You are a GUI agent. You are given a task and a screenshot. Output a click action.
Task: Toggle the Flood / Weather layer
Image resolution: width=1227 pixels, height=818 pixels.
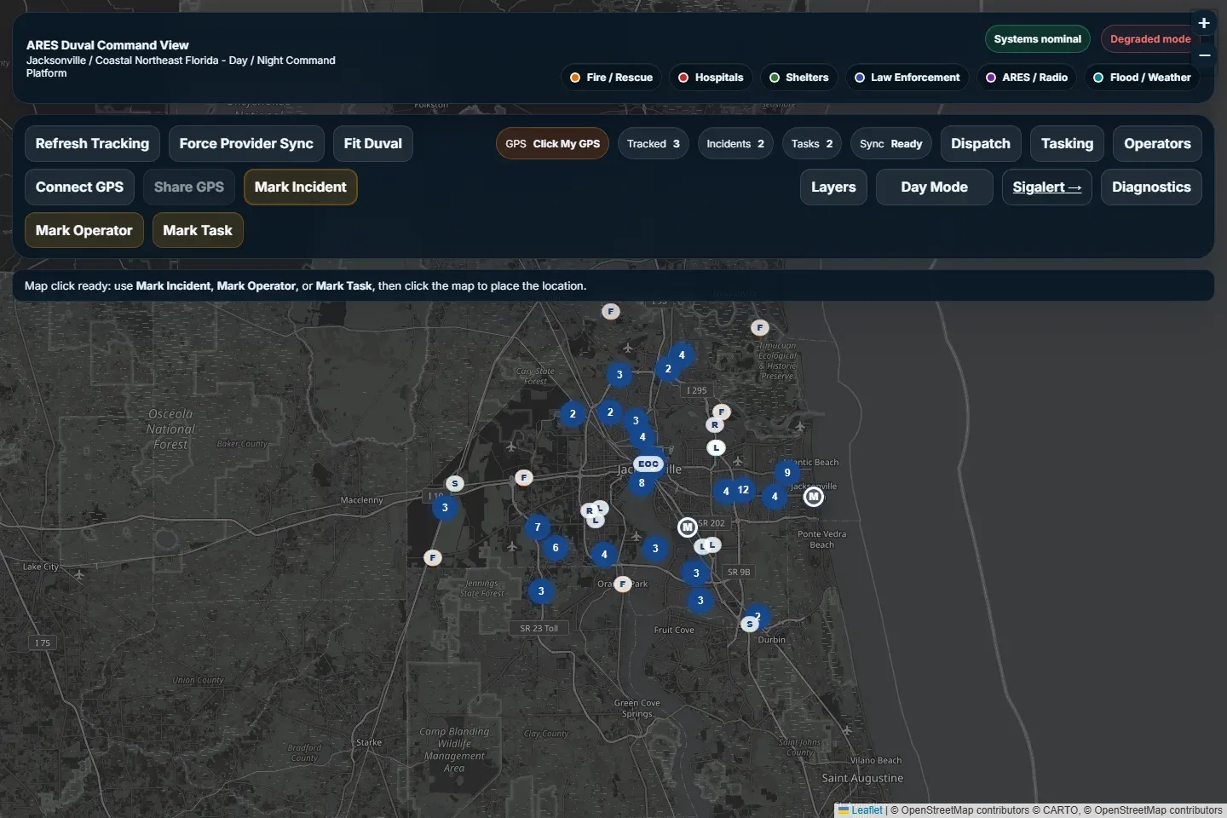(1143, 78)
